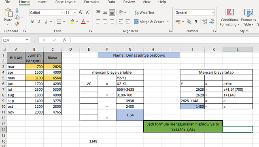This screenshot has height=147, width=259.
Task: Select the Format Painter brush
Action: point(17,24)
